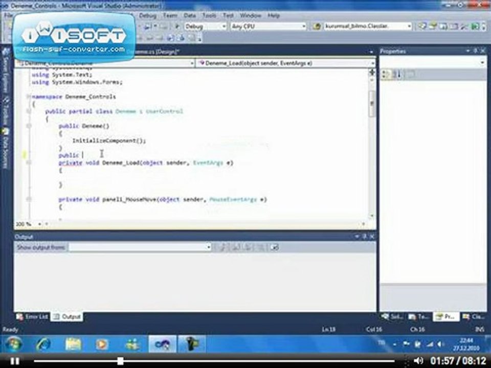Screen dimensions: 491x368
Task: Click the InitializeComponent(); code line
Action: pyautogui.click(x=109, y=141)
